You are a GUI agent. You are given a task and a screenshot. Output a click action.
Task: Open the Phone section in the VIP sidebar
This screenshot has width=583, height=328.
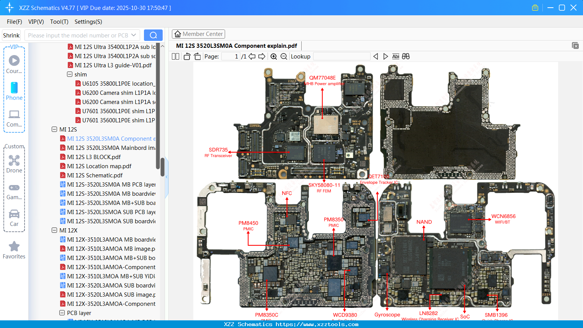coord(14,92)
